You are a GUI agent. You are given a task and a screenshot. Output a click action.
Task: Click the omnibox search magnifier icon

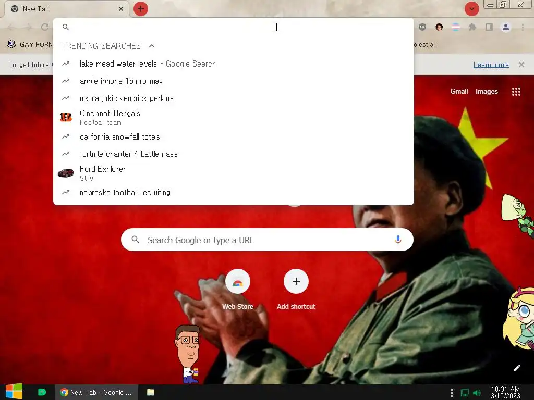(x=66, y=27)
